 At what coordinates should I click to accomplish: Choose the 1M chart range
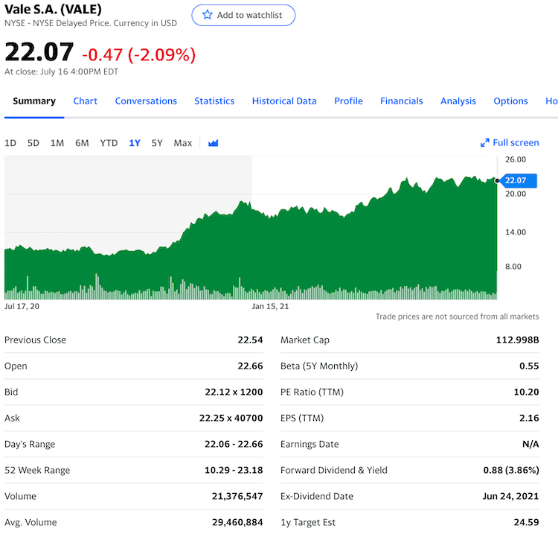(x=57, y=143)
